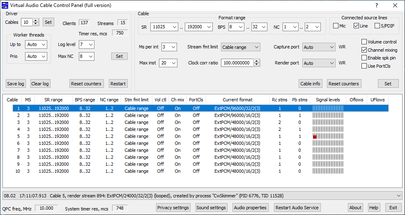405x215 pixels.
Task: Open the Cable info button
Action: 310,84
